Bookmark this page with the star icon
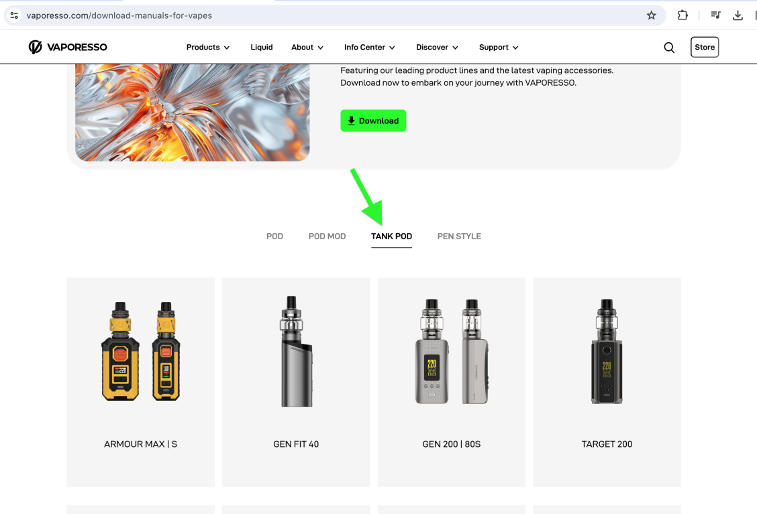Viewport: 757px width, 514px height. point(651,15)
